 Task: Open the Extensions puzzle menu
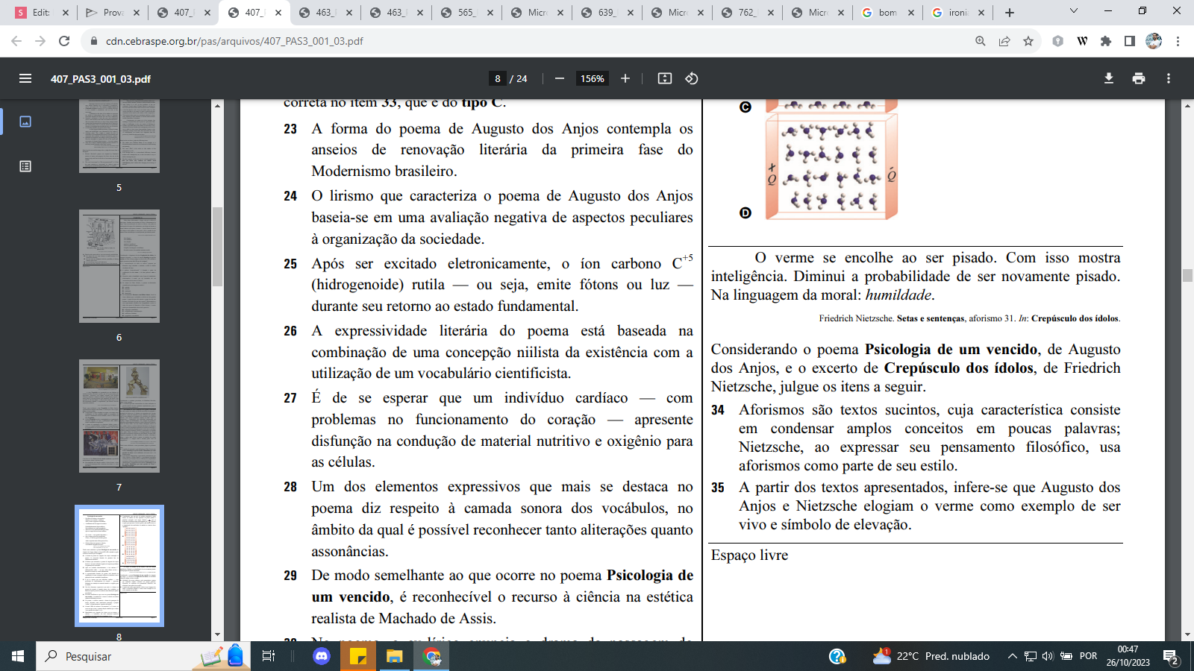pyautogui.click(x=1106, y=41)
